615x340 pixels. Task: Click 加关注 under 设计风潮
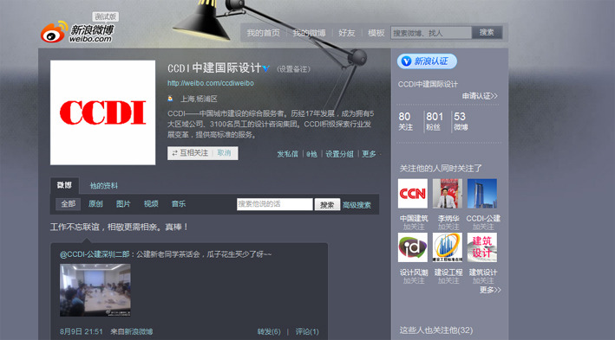click(x=414, y=280)
